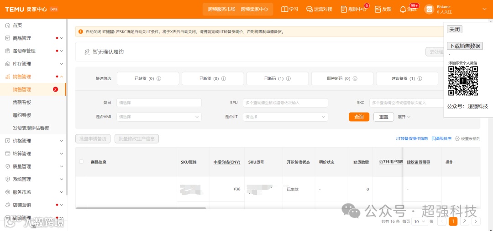Open 消息 bell notifications
493x231 pixels.
(x=403, y=9)
